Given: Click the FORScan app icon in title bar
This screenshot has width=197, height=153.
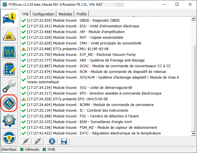Looking at the screenshot, I should coord(5,5).
